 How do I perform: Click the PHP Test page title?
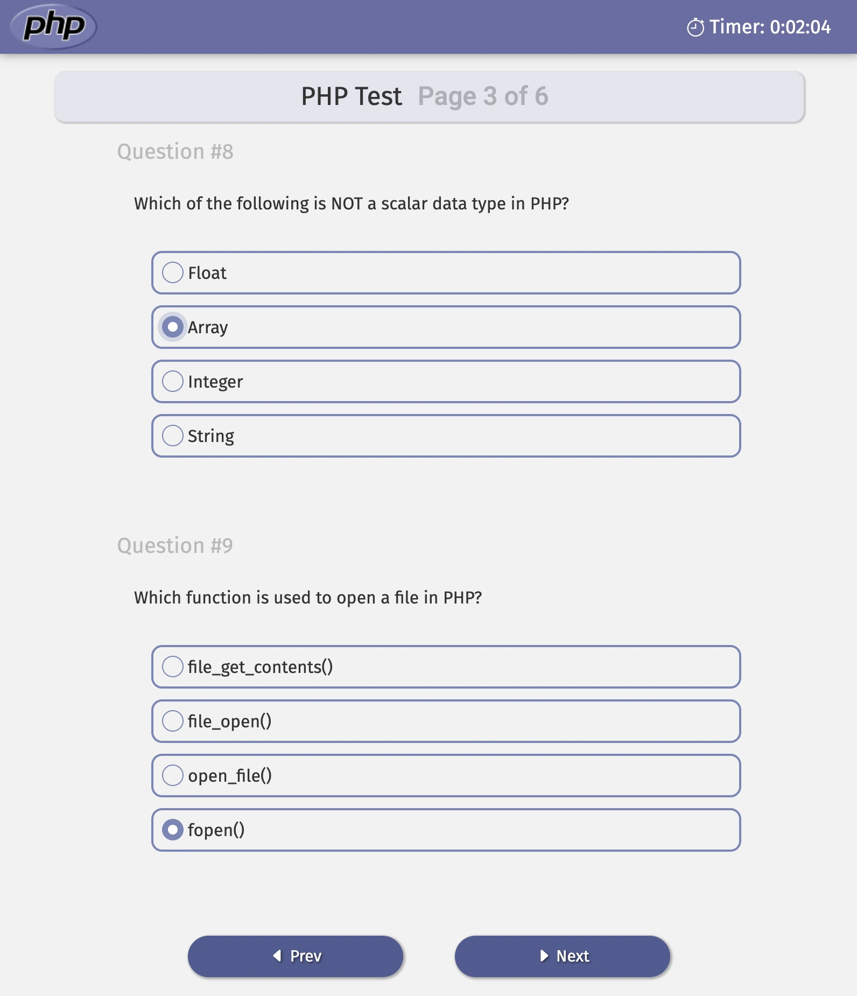click(x=352, y=96)
